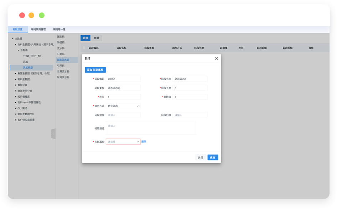The image size is (337, 209).
Task: Click the 删除 link beside 关联属性
Action: (144, 142)
